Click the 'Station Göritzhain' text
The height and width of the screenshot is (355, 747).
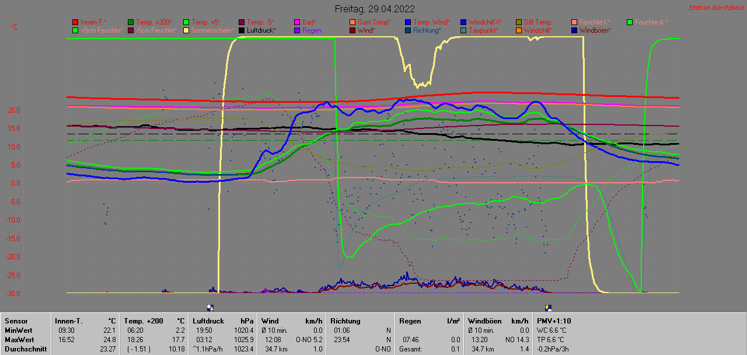point(715,8)
